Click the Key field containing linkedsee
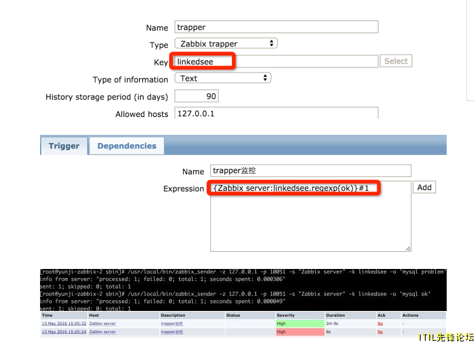474x344 pixels. (x=276, y=62)
